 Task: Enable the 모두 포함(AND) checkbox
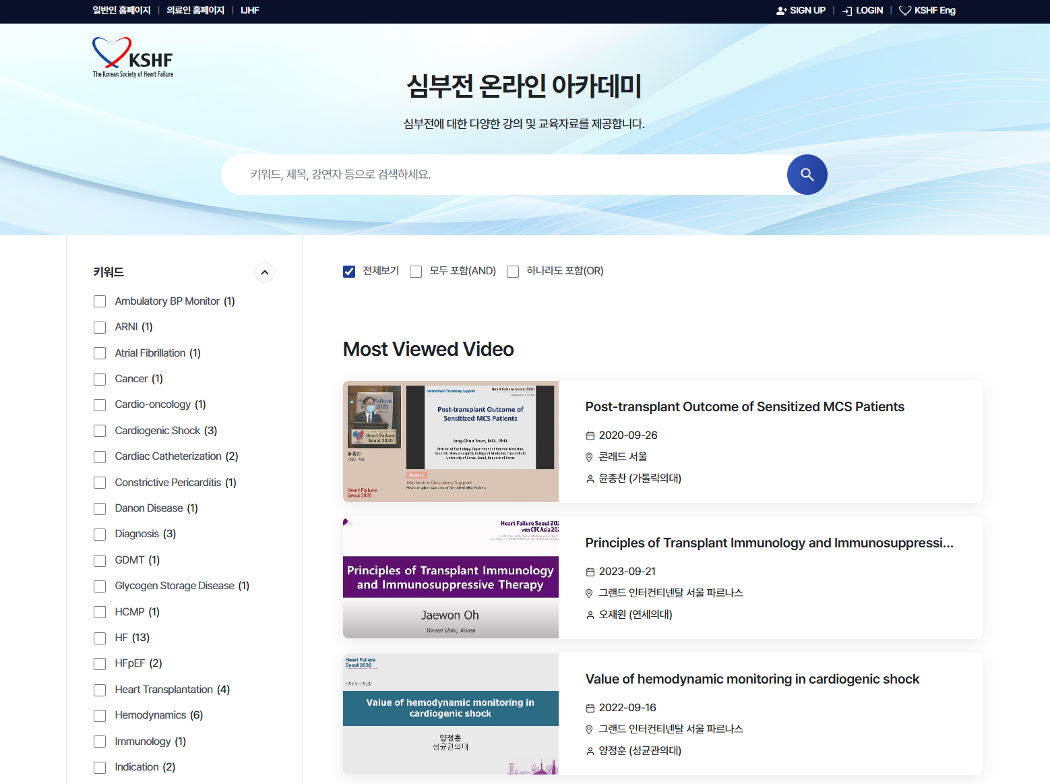416,272
